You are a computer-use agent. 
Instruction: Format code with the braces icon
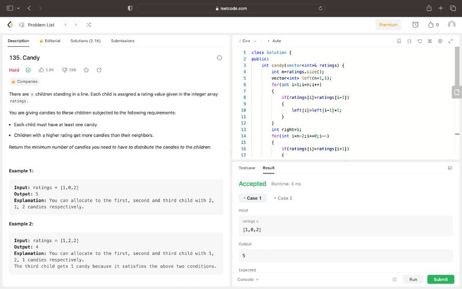409,41
